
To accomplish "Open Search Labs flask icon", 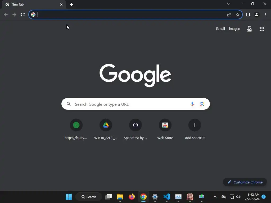I will tap(249, 29).
